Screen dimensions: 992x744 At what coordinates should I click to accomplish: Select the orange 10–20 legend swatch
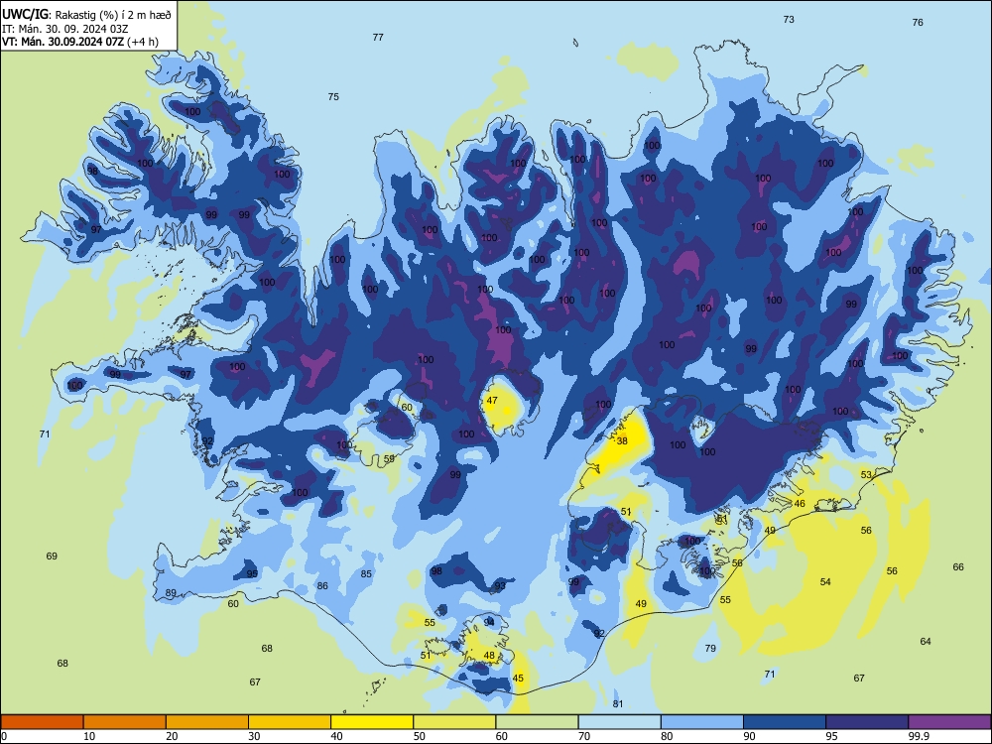(x=125, y=722)
